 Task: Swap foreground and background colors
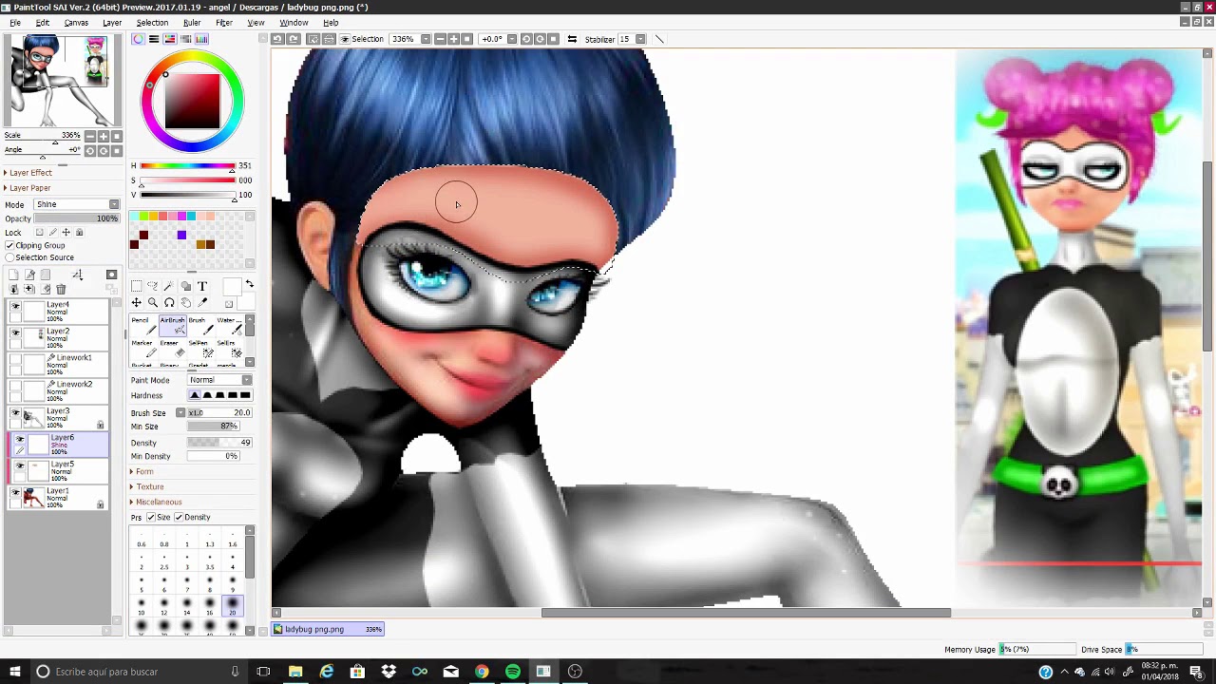click(249, 284)
